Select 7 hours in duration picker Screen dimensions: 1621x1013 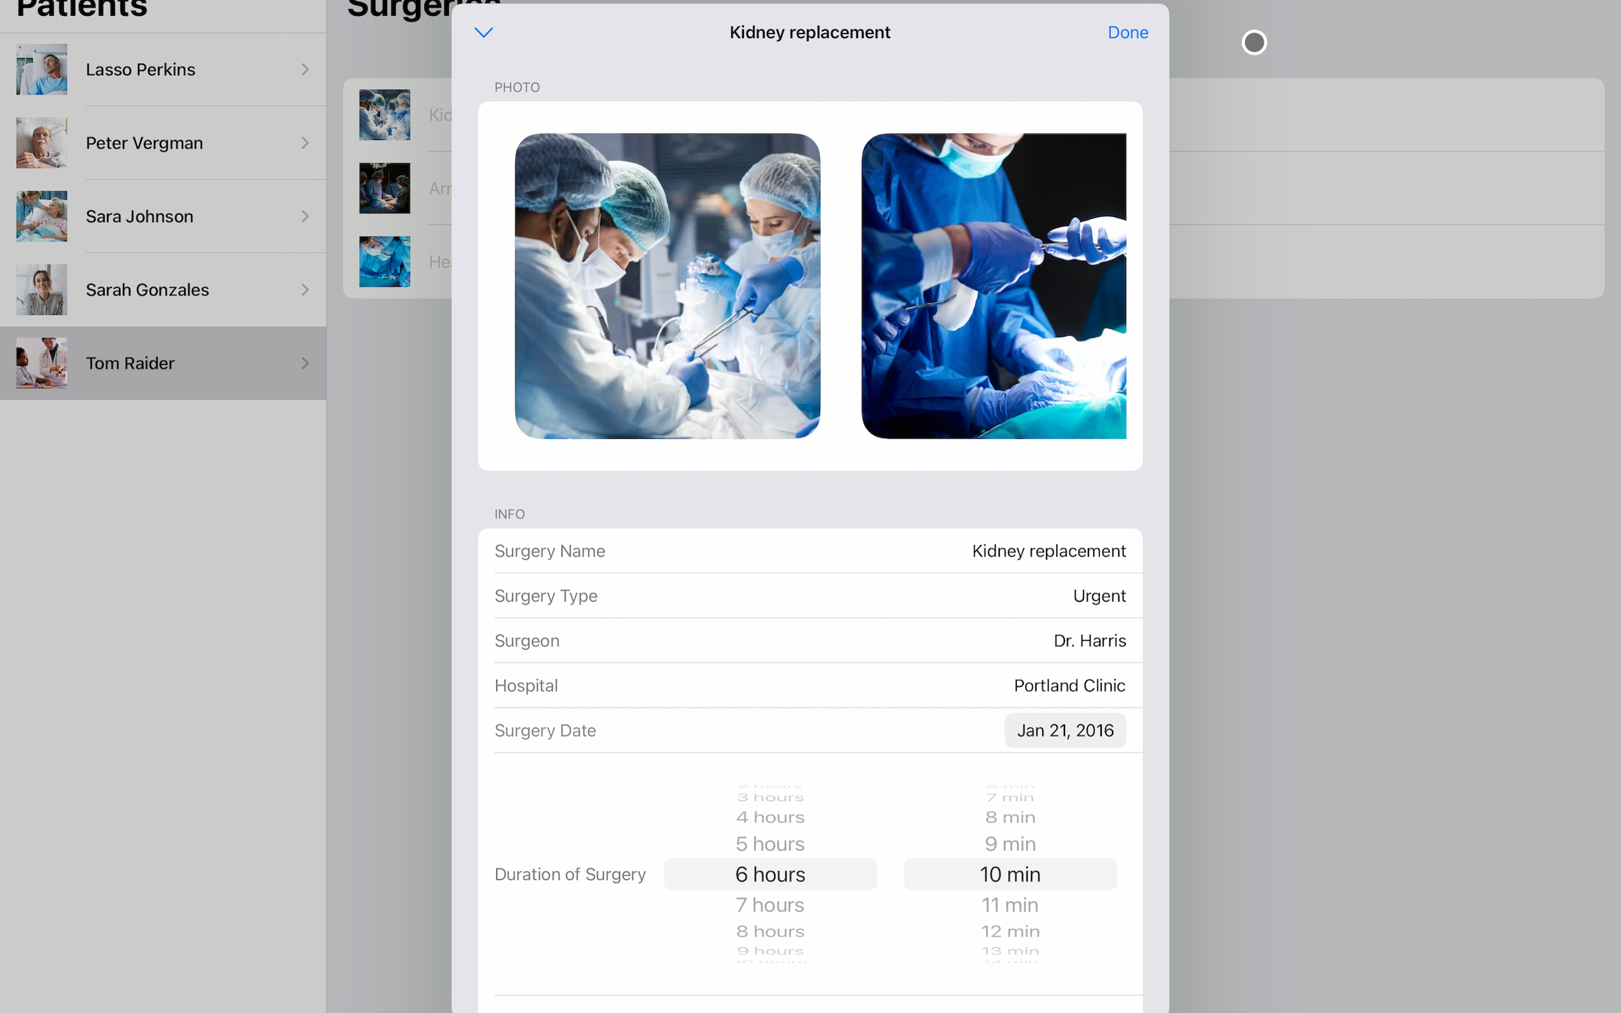pos(769,905)
